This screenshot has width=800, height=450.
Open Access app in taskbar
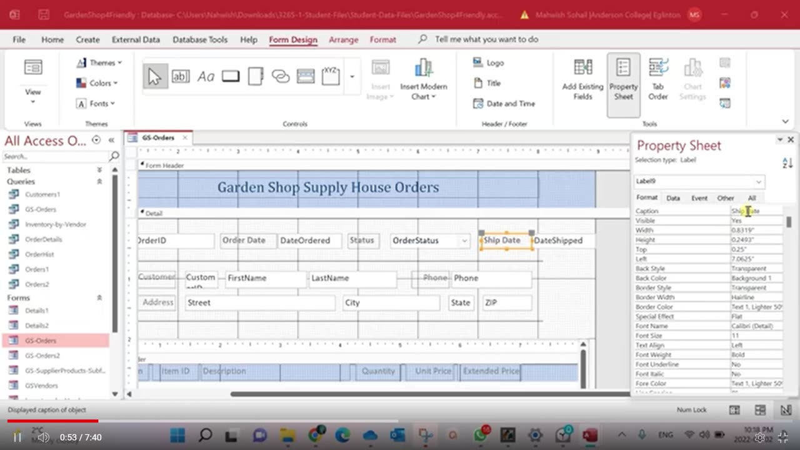click(x=590, y=436)
